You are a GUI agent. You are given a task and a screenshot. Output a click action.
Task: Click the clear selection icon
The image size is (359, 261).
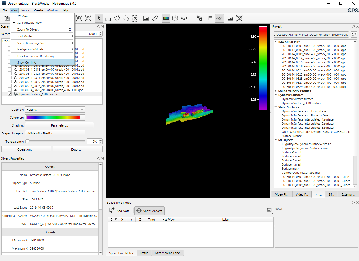coord(135,18)
